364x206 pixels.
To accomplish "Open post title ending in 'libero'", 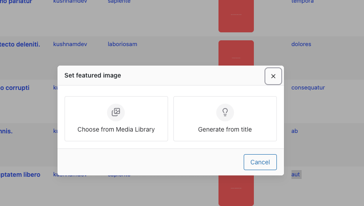I will [x=20, y=175].
